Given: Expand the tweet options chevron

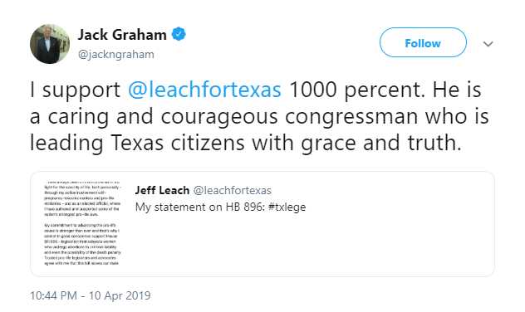Looking at the screenshot, I should tap(488, 44).
